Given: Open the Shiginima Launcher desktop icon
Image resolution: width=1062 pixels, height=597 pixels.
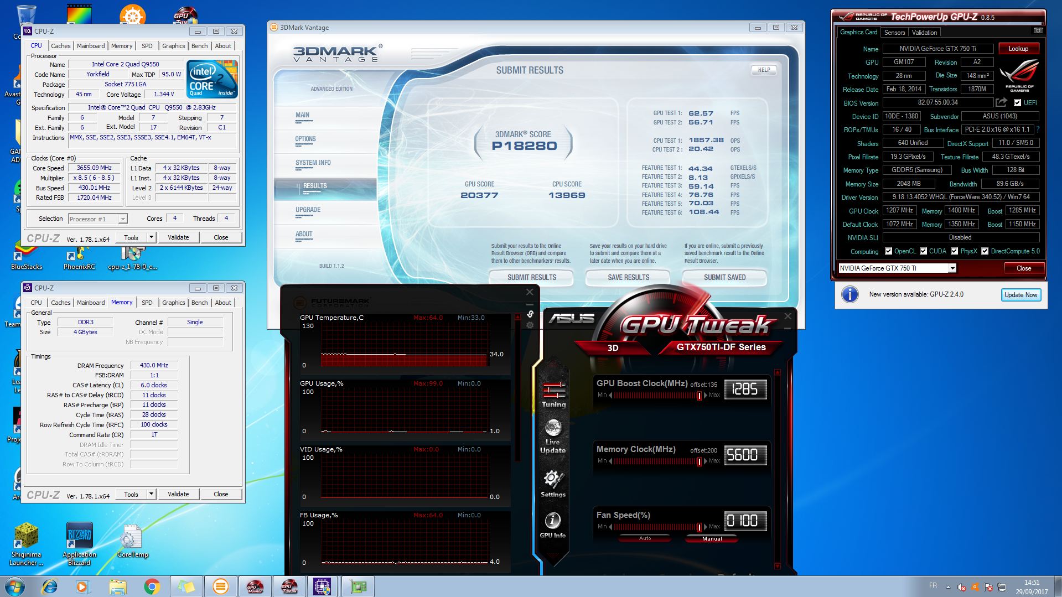Looking at the screenshot, I should pos(26,544).
